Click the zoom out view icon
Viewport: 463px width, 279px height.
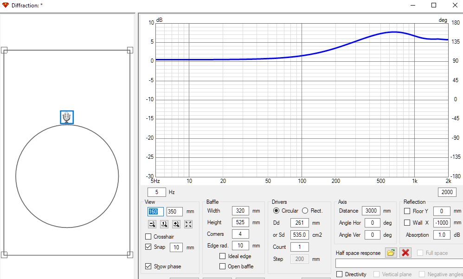(x=152, y=224)
